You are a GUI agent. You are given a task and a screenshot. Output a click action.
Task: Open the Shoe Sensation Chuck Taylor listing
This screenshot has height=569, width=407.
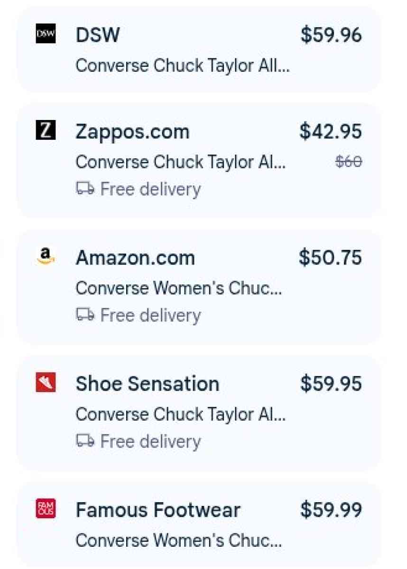[x=181, y=413]
